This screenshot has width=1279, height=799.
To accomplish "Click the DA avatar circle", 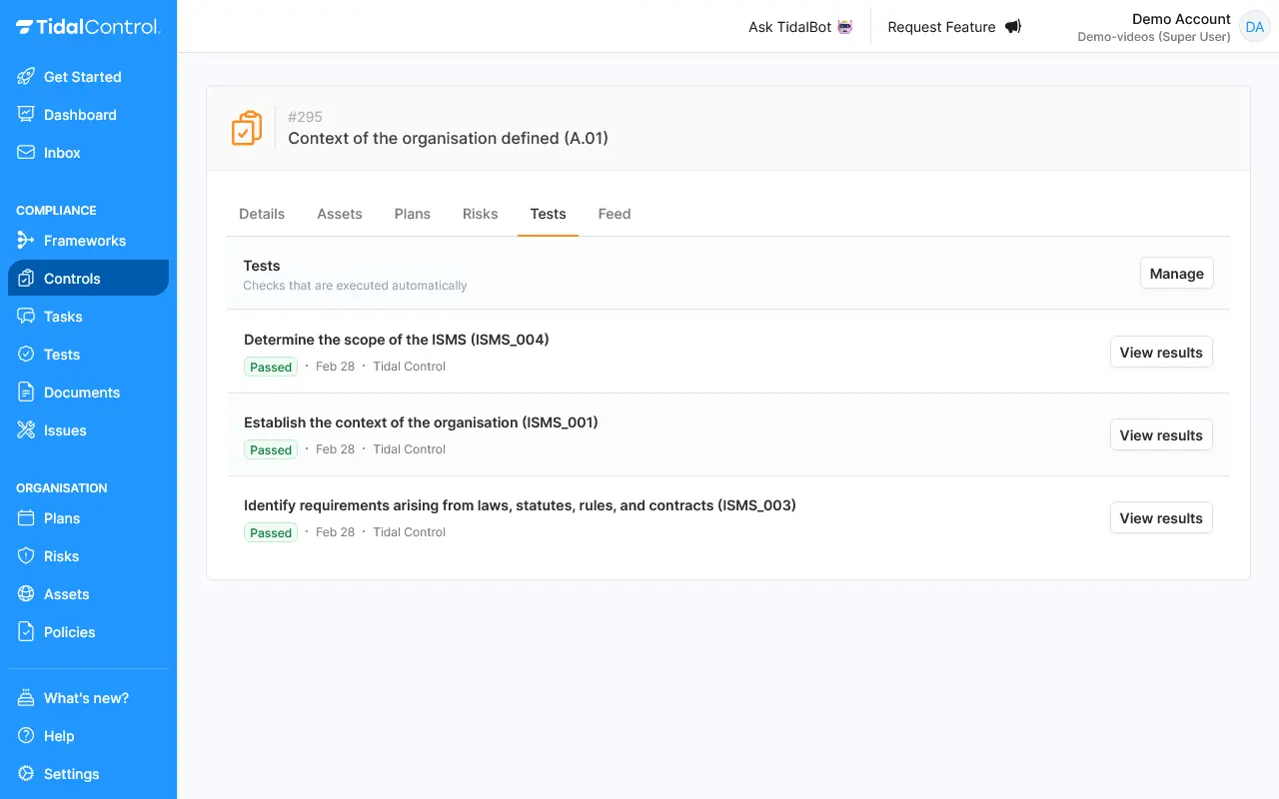I will (1255, 27).
